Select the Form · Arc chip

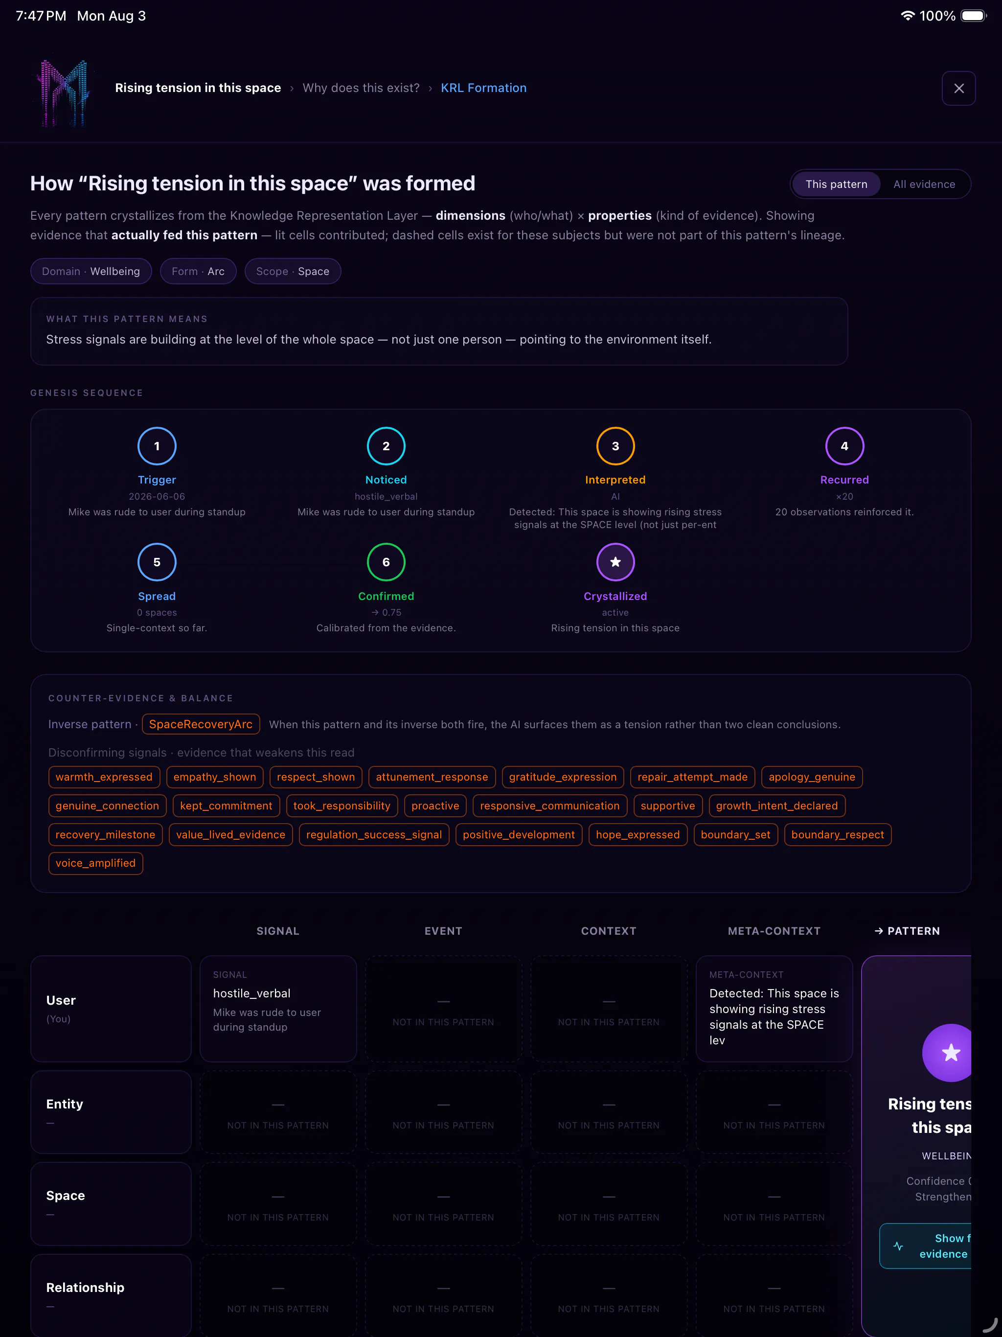198,272
